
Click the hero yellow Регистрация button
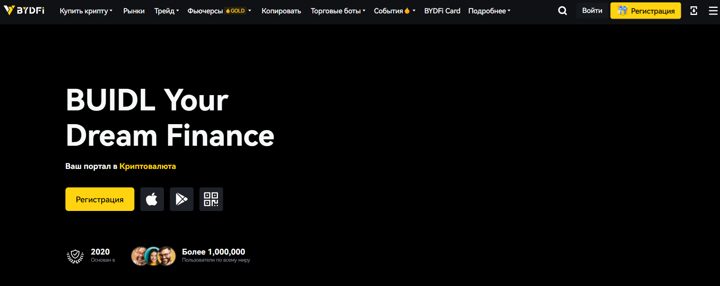100,199
